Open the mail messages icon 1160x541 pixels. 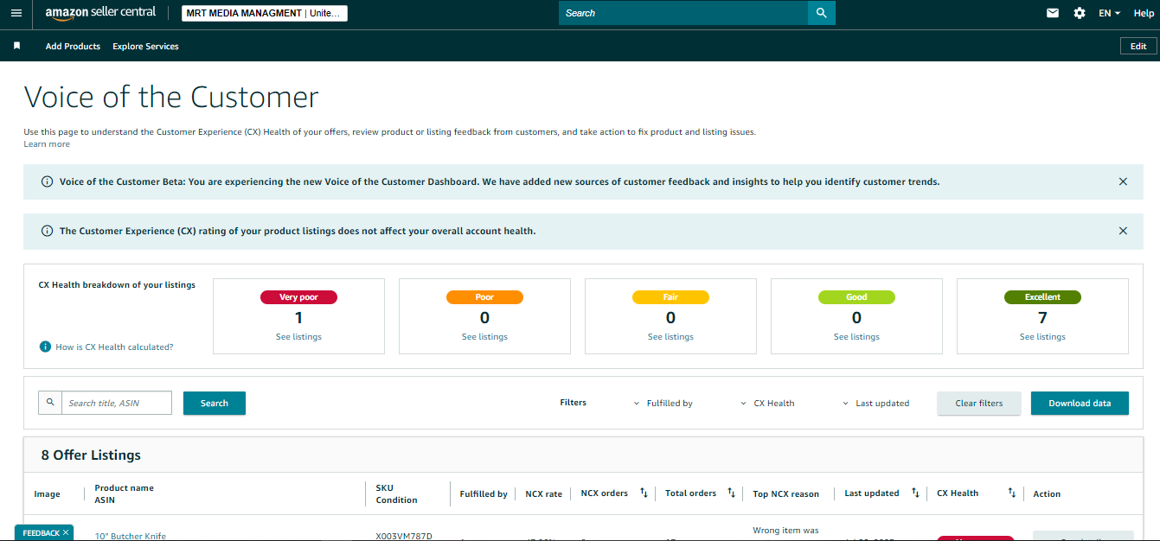tap(1053, 13)
